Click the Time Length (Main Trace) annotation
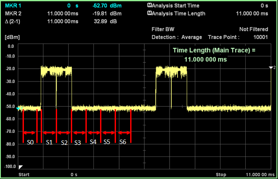The width and height of the screenshot is (278, 179). click(214, 51)
